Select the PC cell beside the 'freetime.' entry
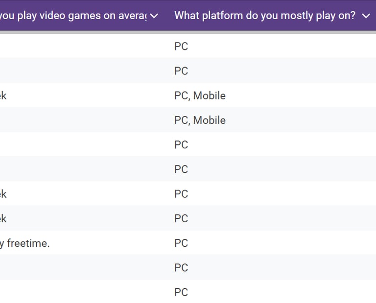Image resolution: width=376 pixels, height=303 pixels. [181, 243]
